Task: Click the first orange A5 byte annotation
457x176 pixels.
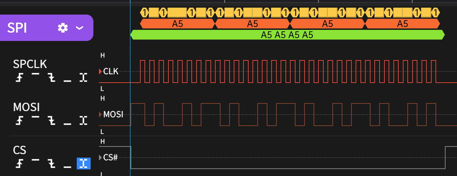Action: point(177,24)
